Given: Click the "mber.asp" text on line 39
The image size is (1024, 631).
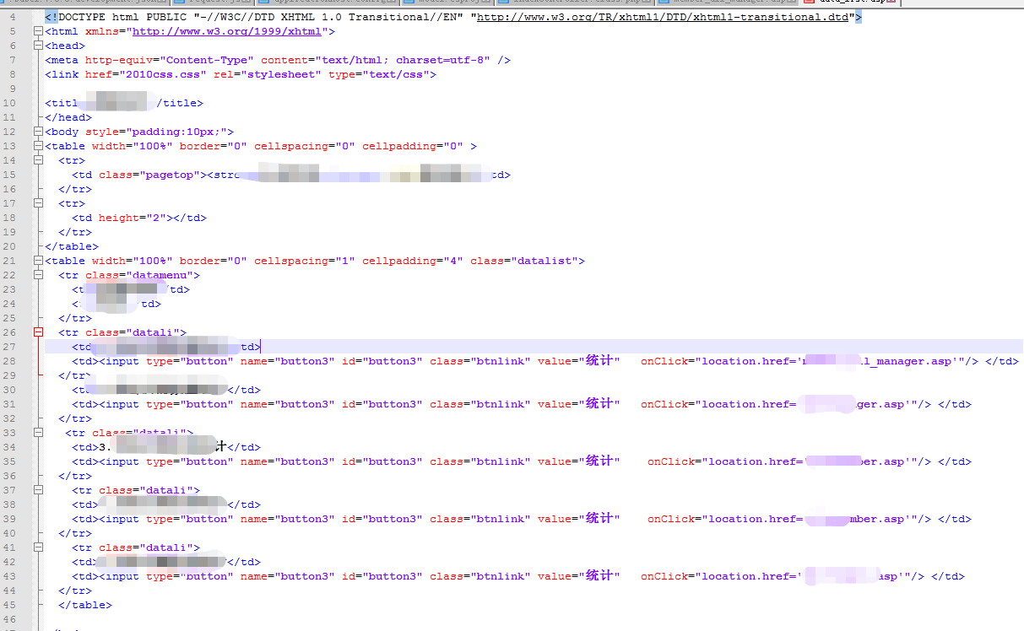Looking at the screenshot, I should pos(879,519).
